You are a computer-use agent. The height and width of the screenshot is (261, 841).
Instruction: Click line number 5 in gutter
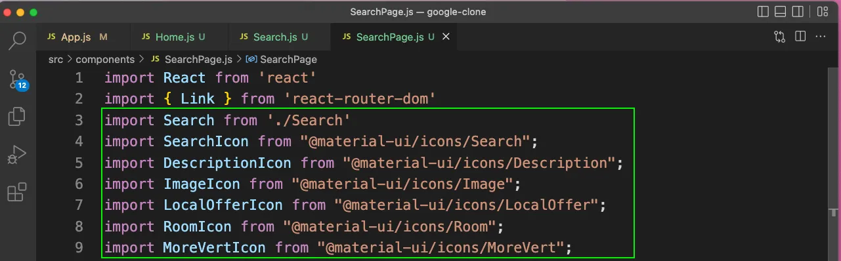coord(79,163)
